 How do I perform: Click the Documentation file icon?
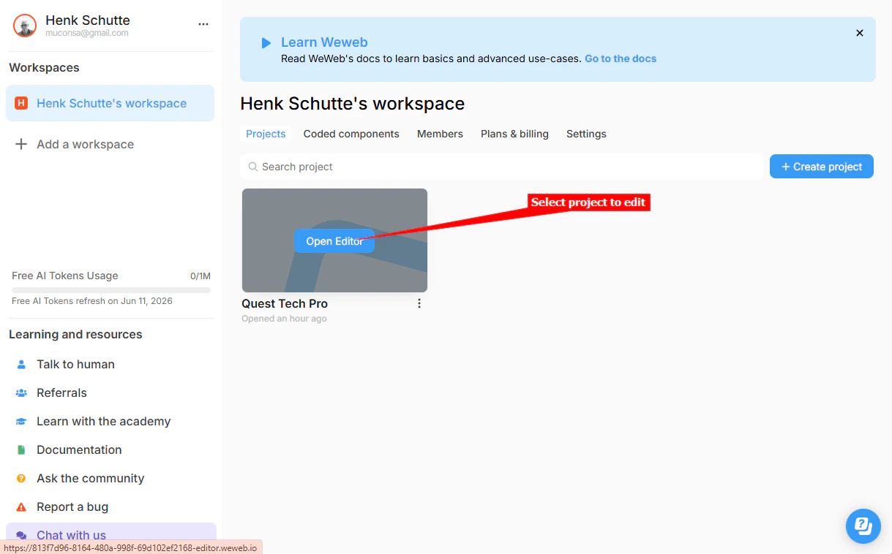tap(21, 449)
